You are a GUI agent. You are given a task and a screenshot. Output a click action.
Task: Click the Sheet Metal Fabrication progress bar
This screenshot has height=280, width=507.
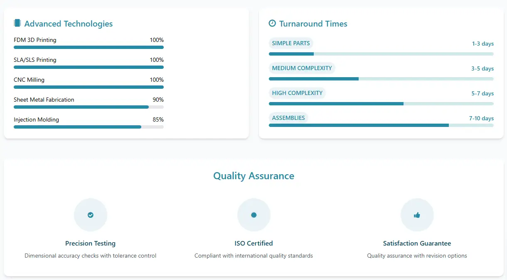point(89,107)
